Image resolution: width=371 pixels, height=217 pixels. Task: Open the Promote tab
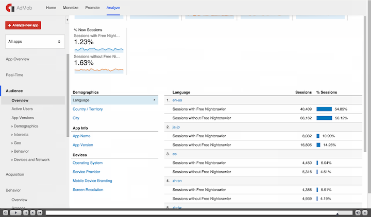[92, 8]
